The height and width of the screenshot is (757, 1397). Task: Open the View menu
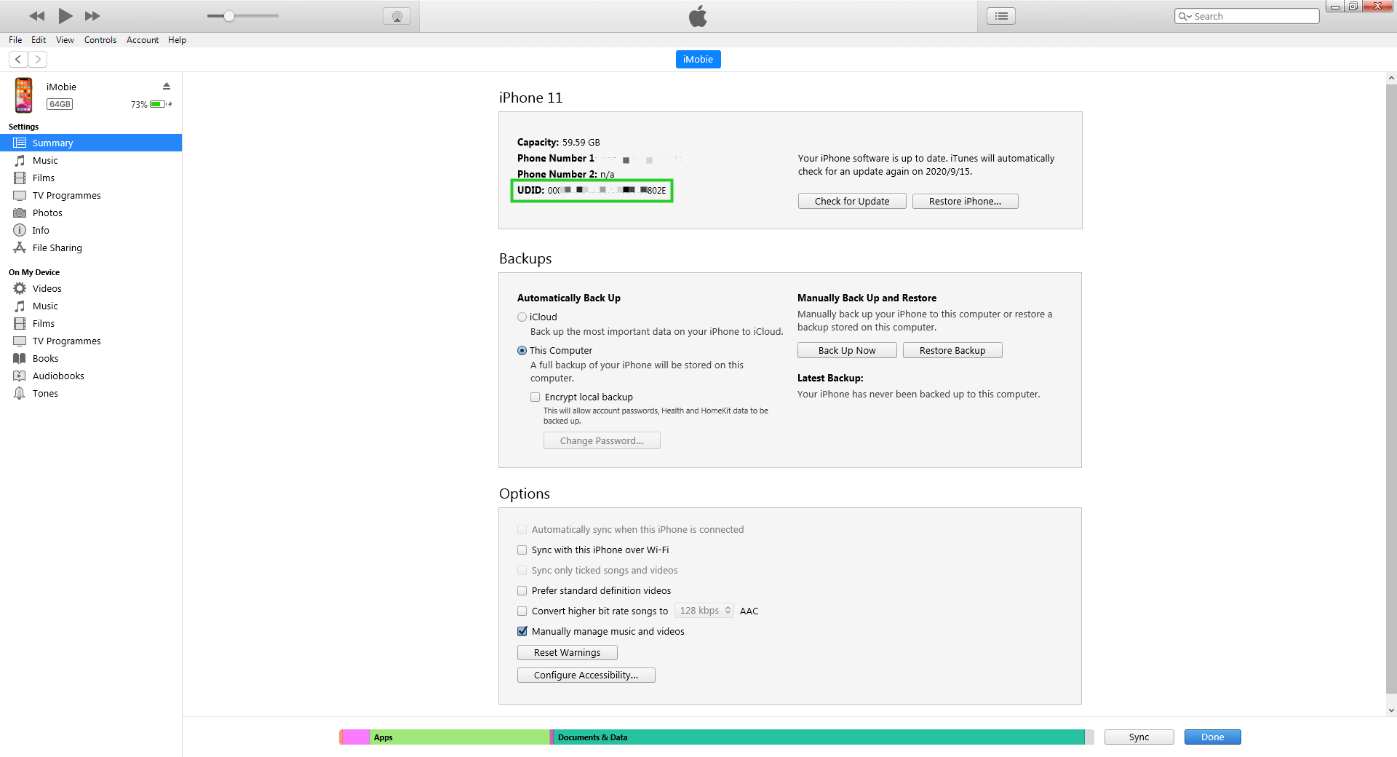coord(65,40)
